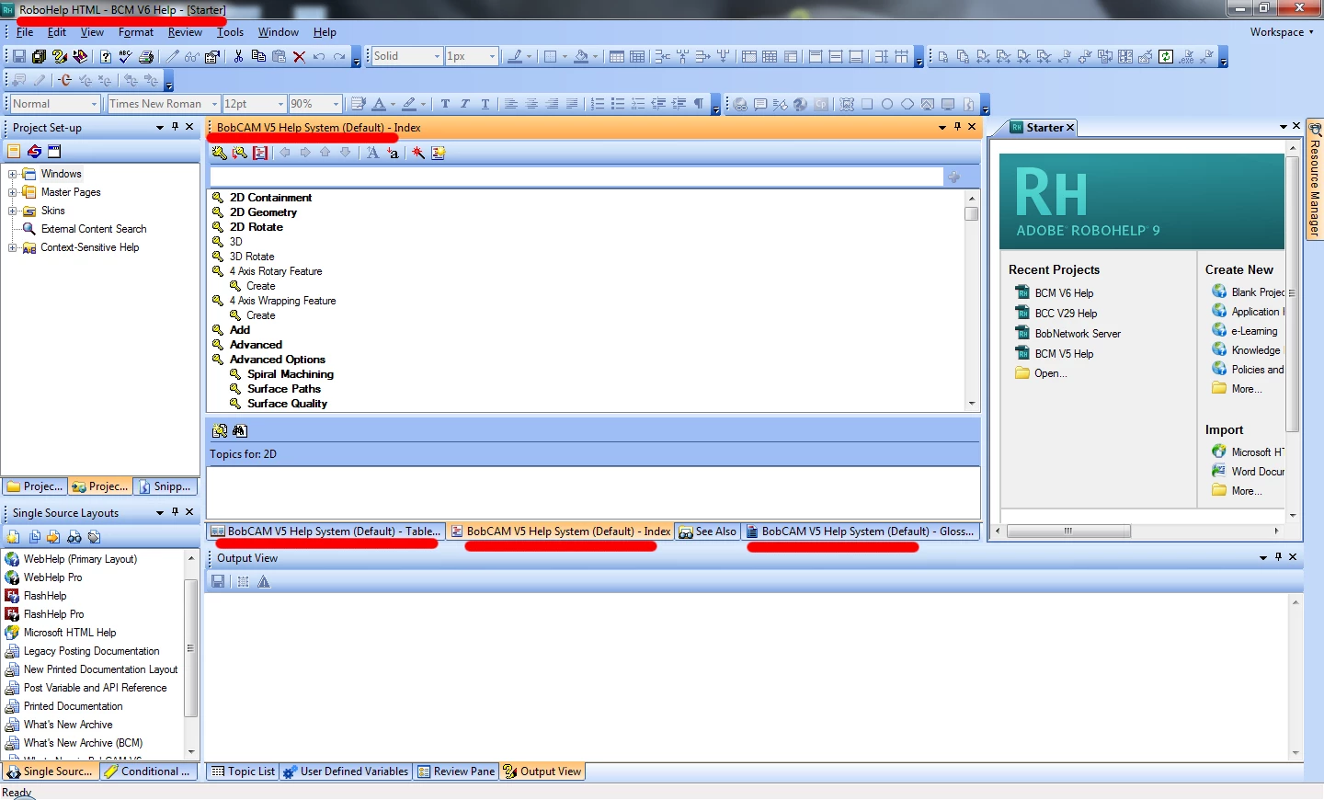
Task: Click the Undo arrow icon
Action: 319,56
